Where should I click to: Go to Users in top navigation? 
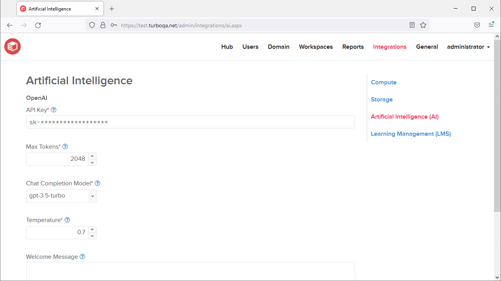click(250, 47)
